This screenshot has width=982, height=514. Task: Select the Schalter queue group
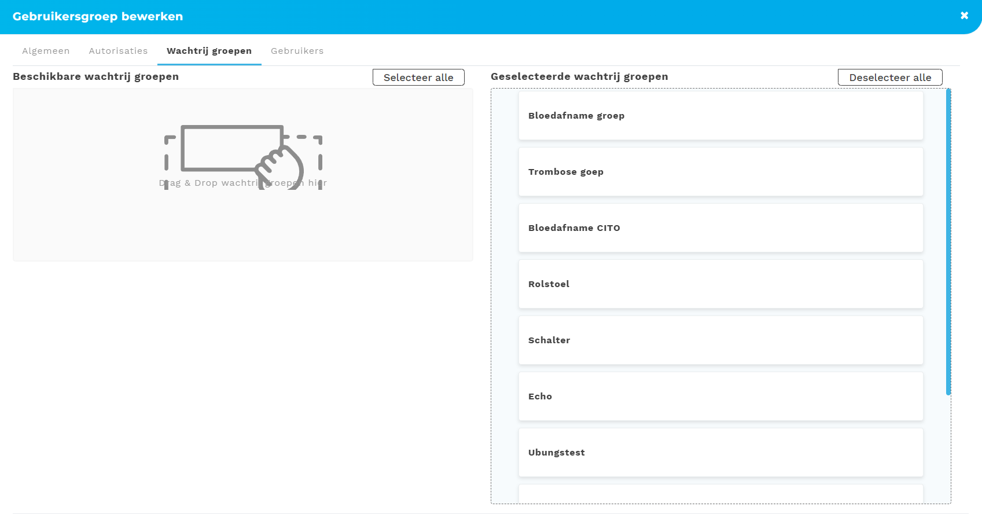point(720,340)
